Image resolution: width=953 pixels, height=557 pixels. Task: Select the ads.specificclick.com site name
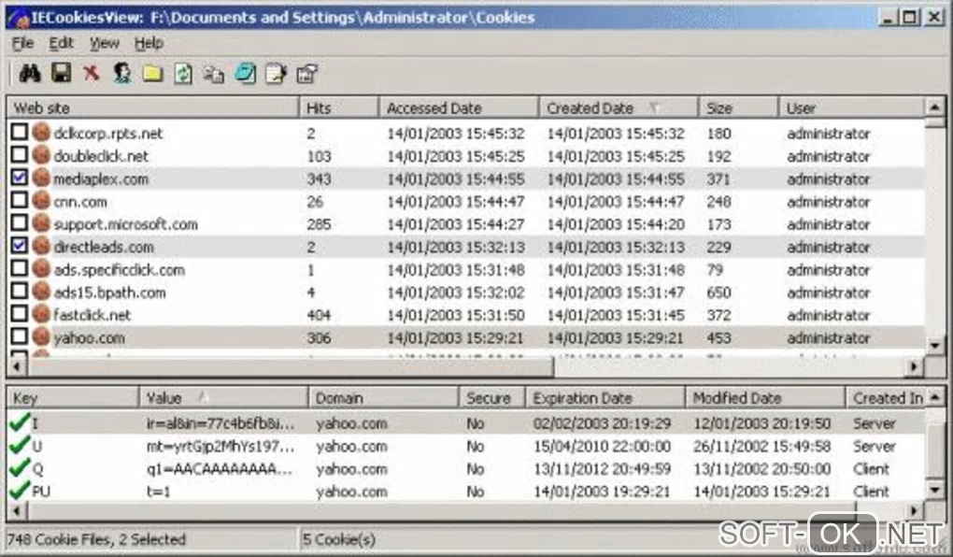[120, 270]
